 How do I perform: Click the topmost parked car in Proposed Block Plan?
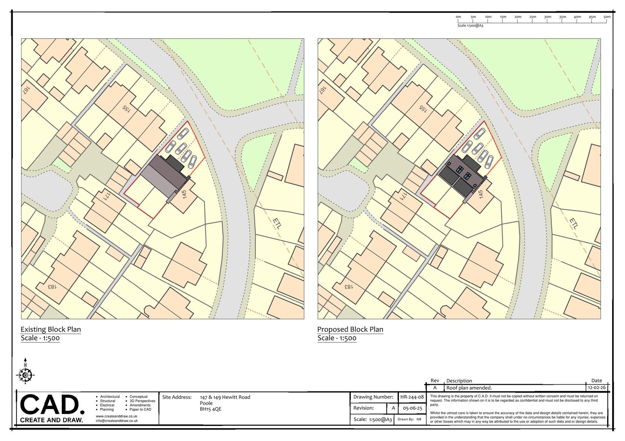pos(480,134)
